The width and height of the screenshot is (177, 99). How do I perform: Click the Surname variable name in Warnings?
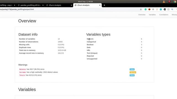pos(22,72)
